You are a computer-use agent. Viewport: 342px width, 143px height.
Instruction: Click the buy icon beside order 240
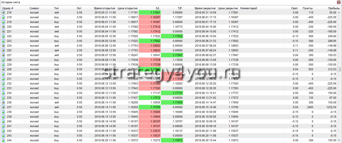coord(4,121)
